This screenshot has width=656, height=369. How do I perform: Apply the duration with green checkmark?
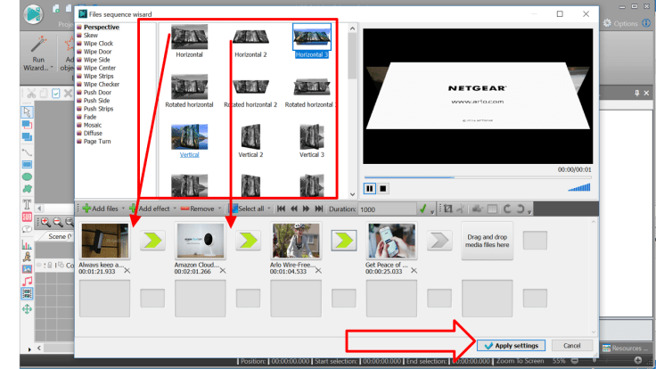coord(422,209)
